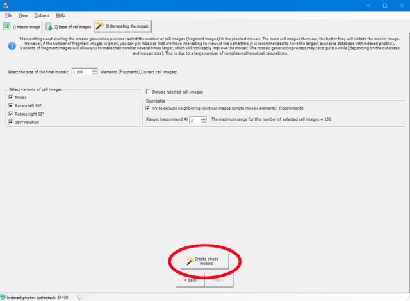Click the blue info icon beside description
410x301 pixels.
12,46
